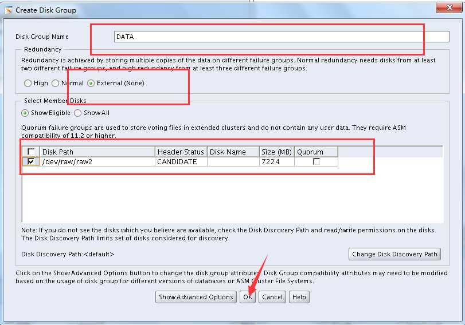465x325 pixels.
Task: Click the Header Status column header
Action: (181, 152)
